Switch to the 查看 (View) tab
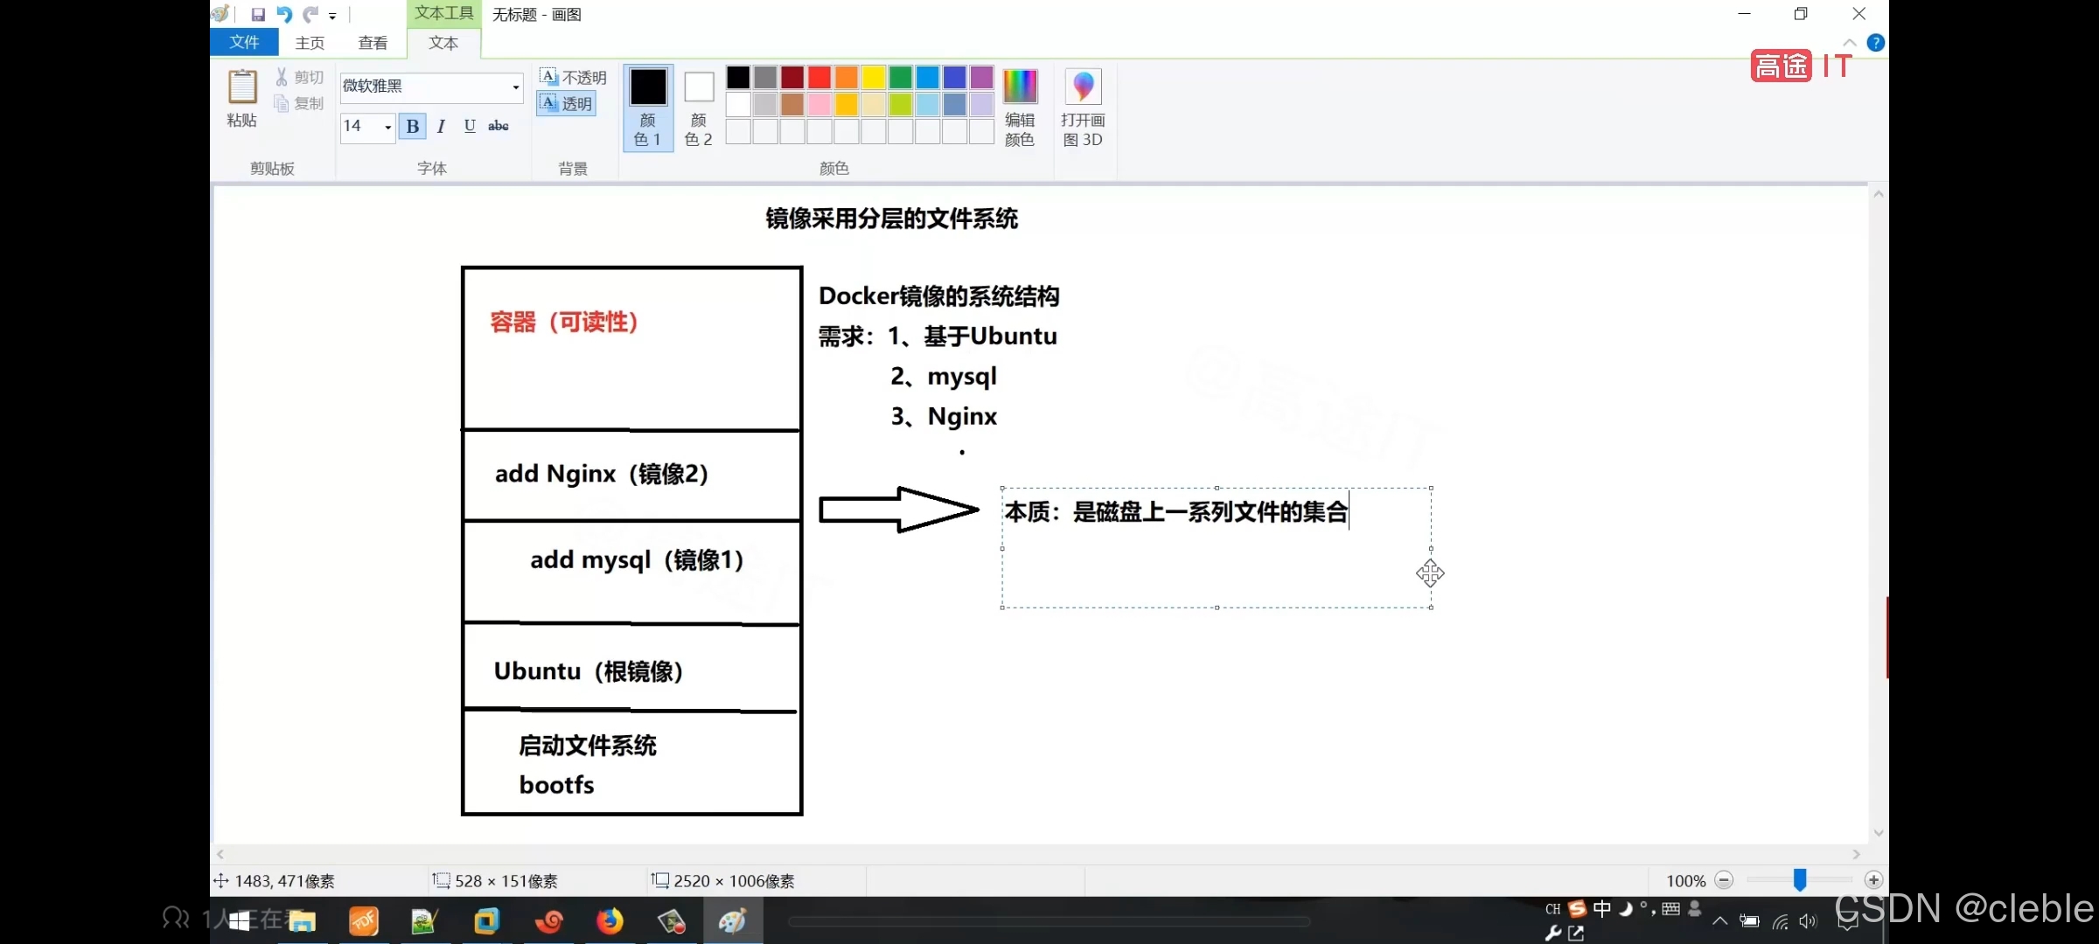The width and height of the screenshot is (2099, 944). (373, 43)
